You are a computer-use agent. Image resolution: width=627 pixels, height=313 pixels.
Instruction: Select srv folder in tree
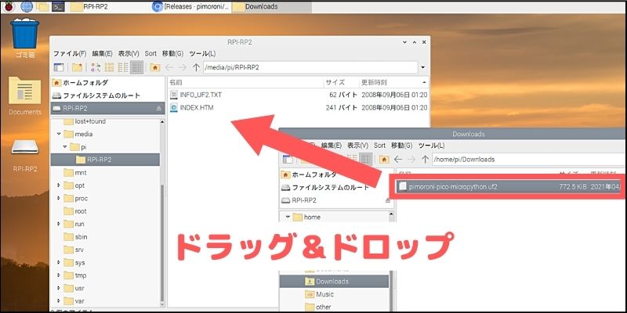[x=80, y=250]
